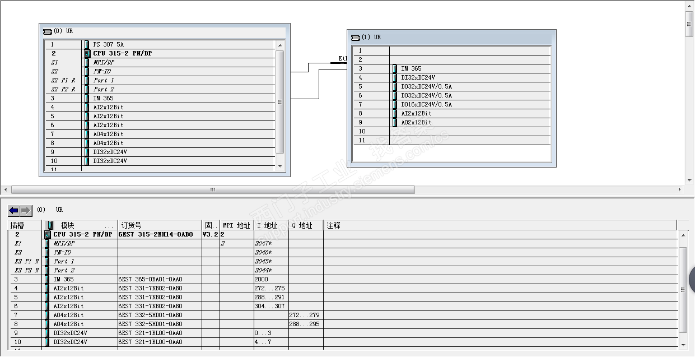Click I address 4...7 in slot 10 row

point(271,342)
